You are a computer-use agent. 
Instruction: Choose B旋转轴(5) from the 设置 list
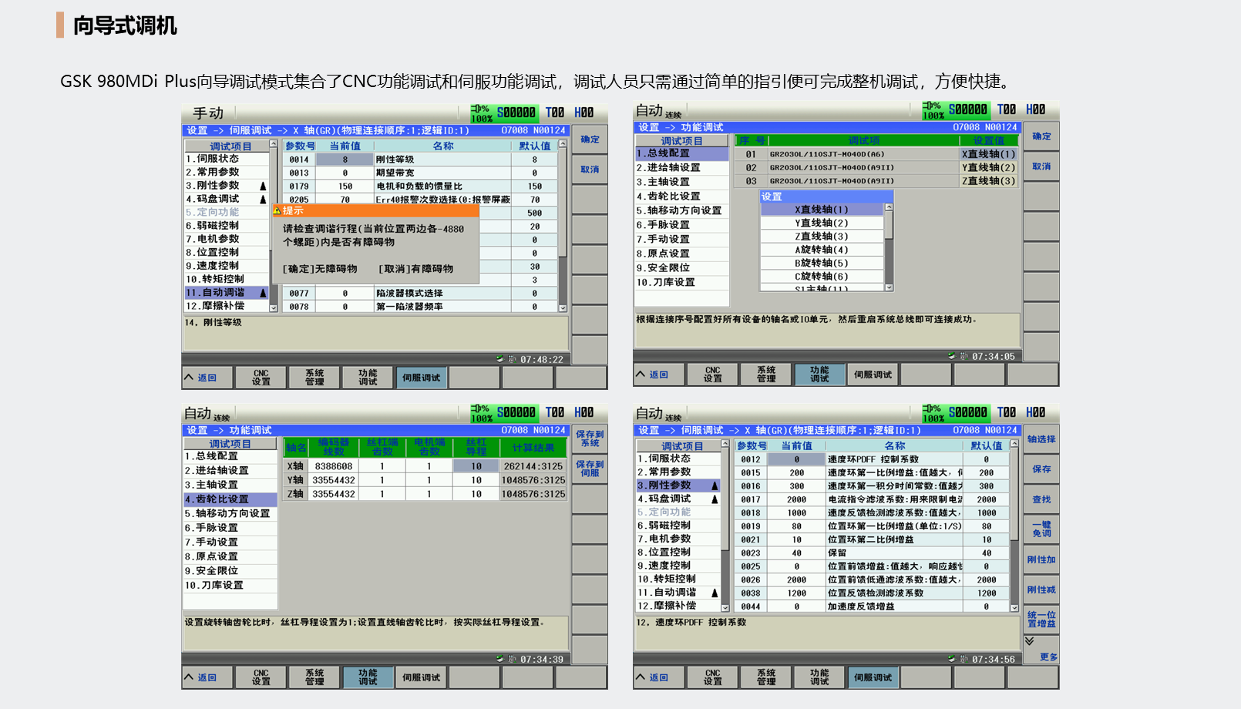(x=821, y=263)
